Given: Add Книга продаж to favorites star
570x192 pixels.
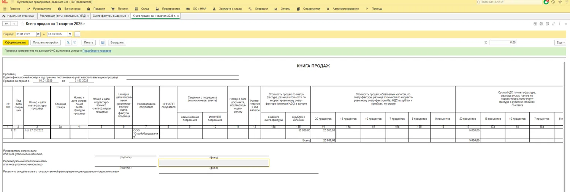Looking at the screenshot, I should 22,24.
